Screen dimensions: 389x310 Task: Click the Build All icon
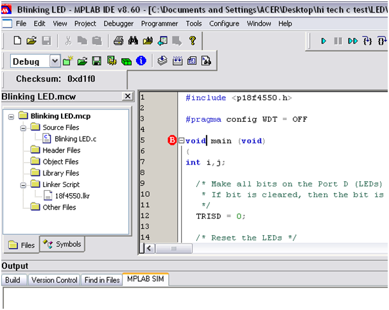tap(177, 61)
